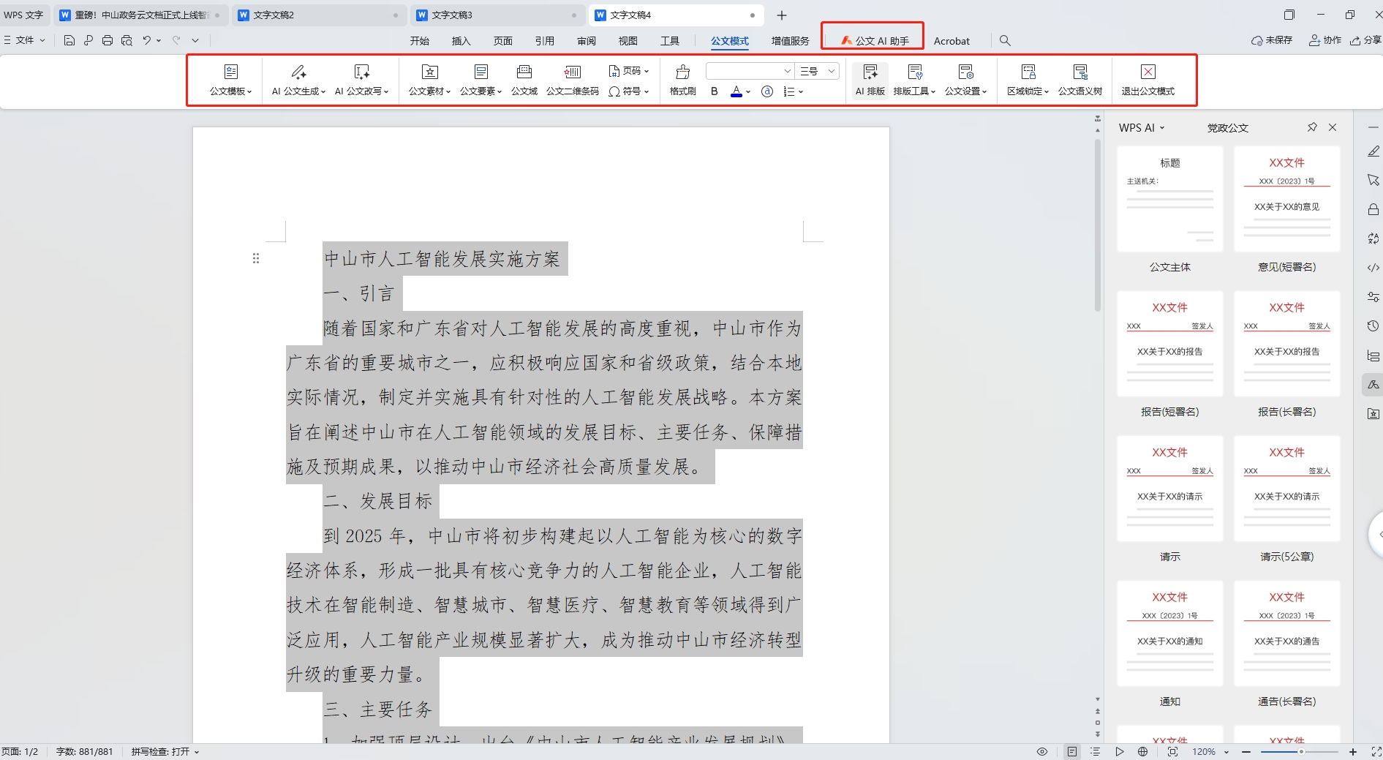Expand the font color dropdown arrow
This screenshot has width=1383, height=760.
[x=748, y=92]
